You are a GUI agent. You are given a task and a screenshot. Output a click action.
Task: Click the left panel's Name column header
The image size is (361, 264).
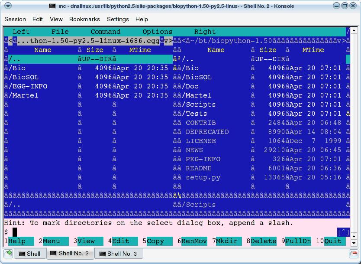coord(43,50)
